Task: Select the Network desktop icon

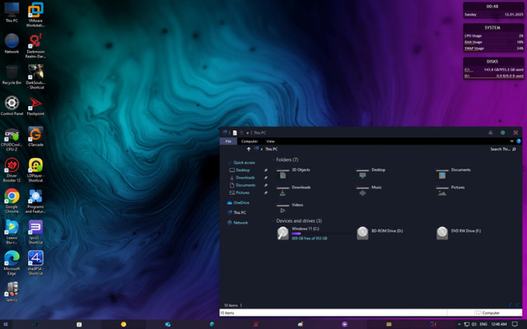Action: pos(12,44)
